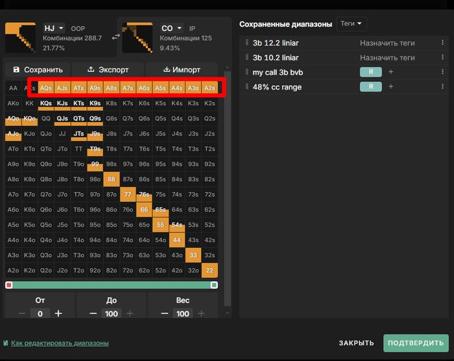Add tag plus icon for my call 3b bvb
The width and height of the screenshot is (454, 361).
pyautogui.click(x=390, y=72)
